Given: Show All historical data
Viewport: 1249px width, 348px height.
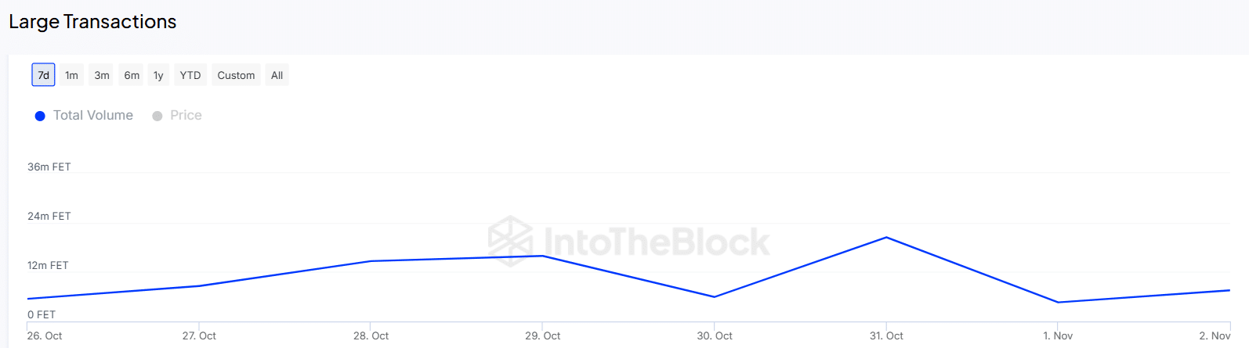Looking at the screenshot, I should tap(277, 75).
